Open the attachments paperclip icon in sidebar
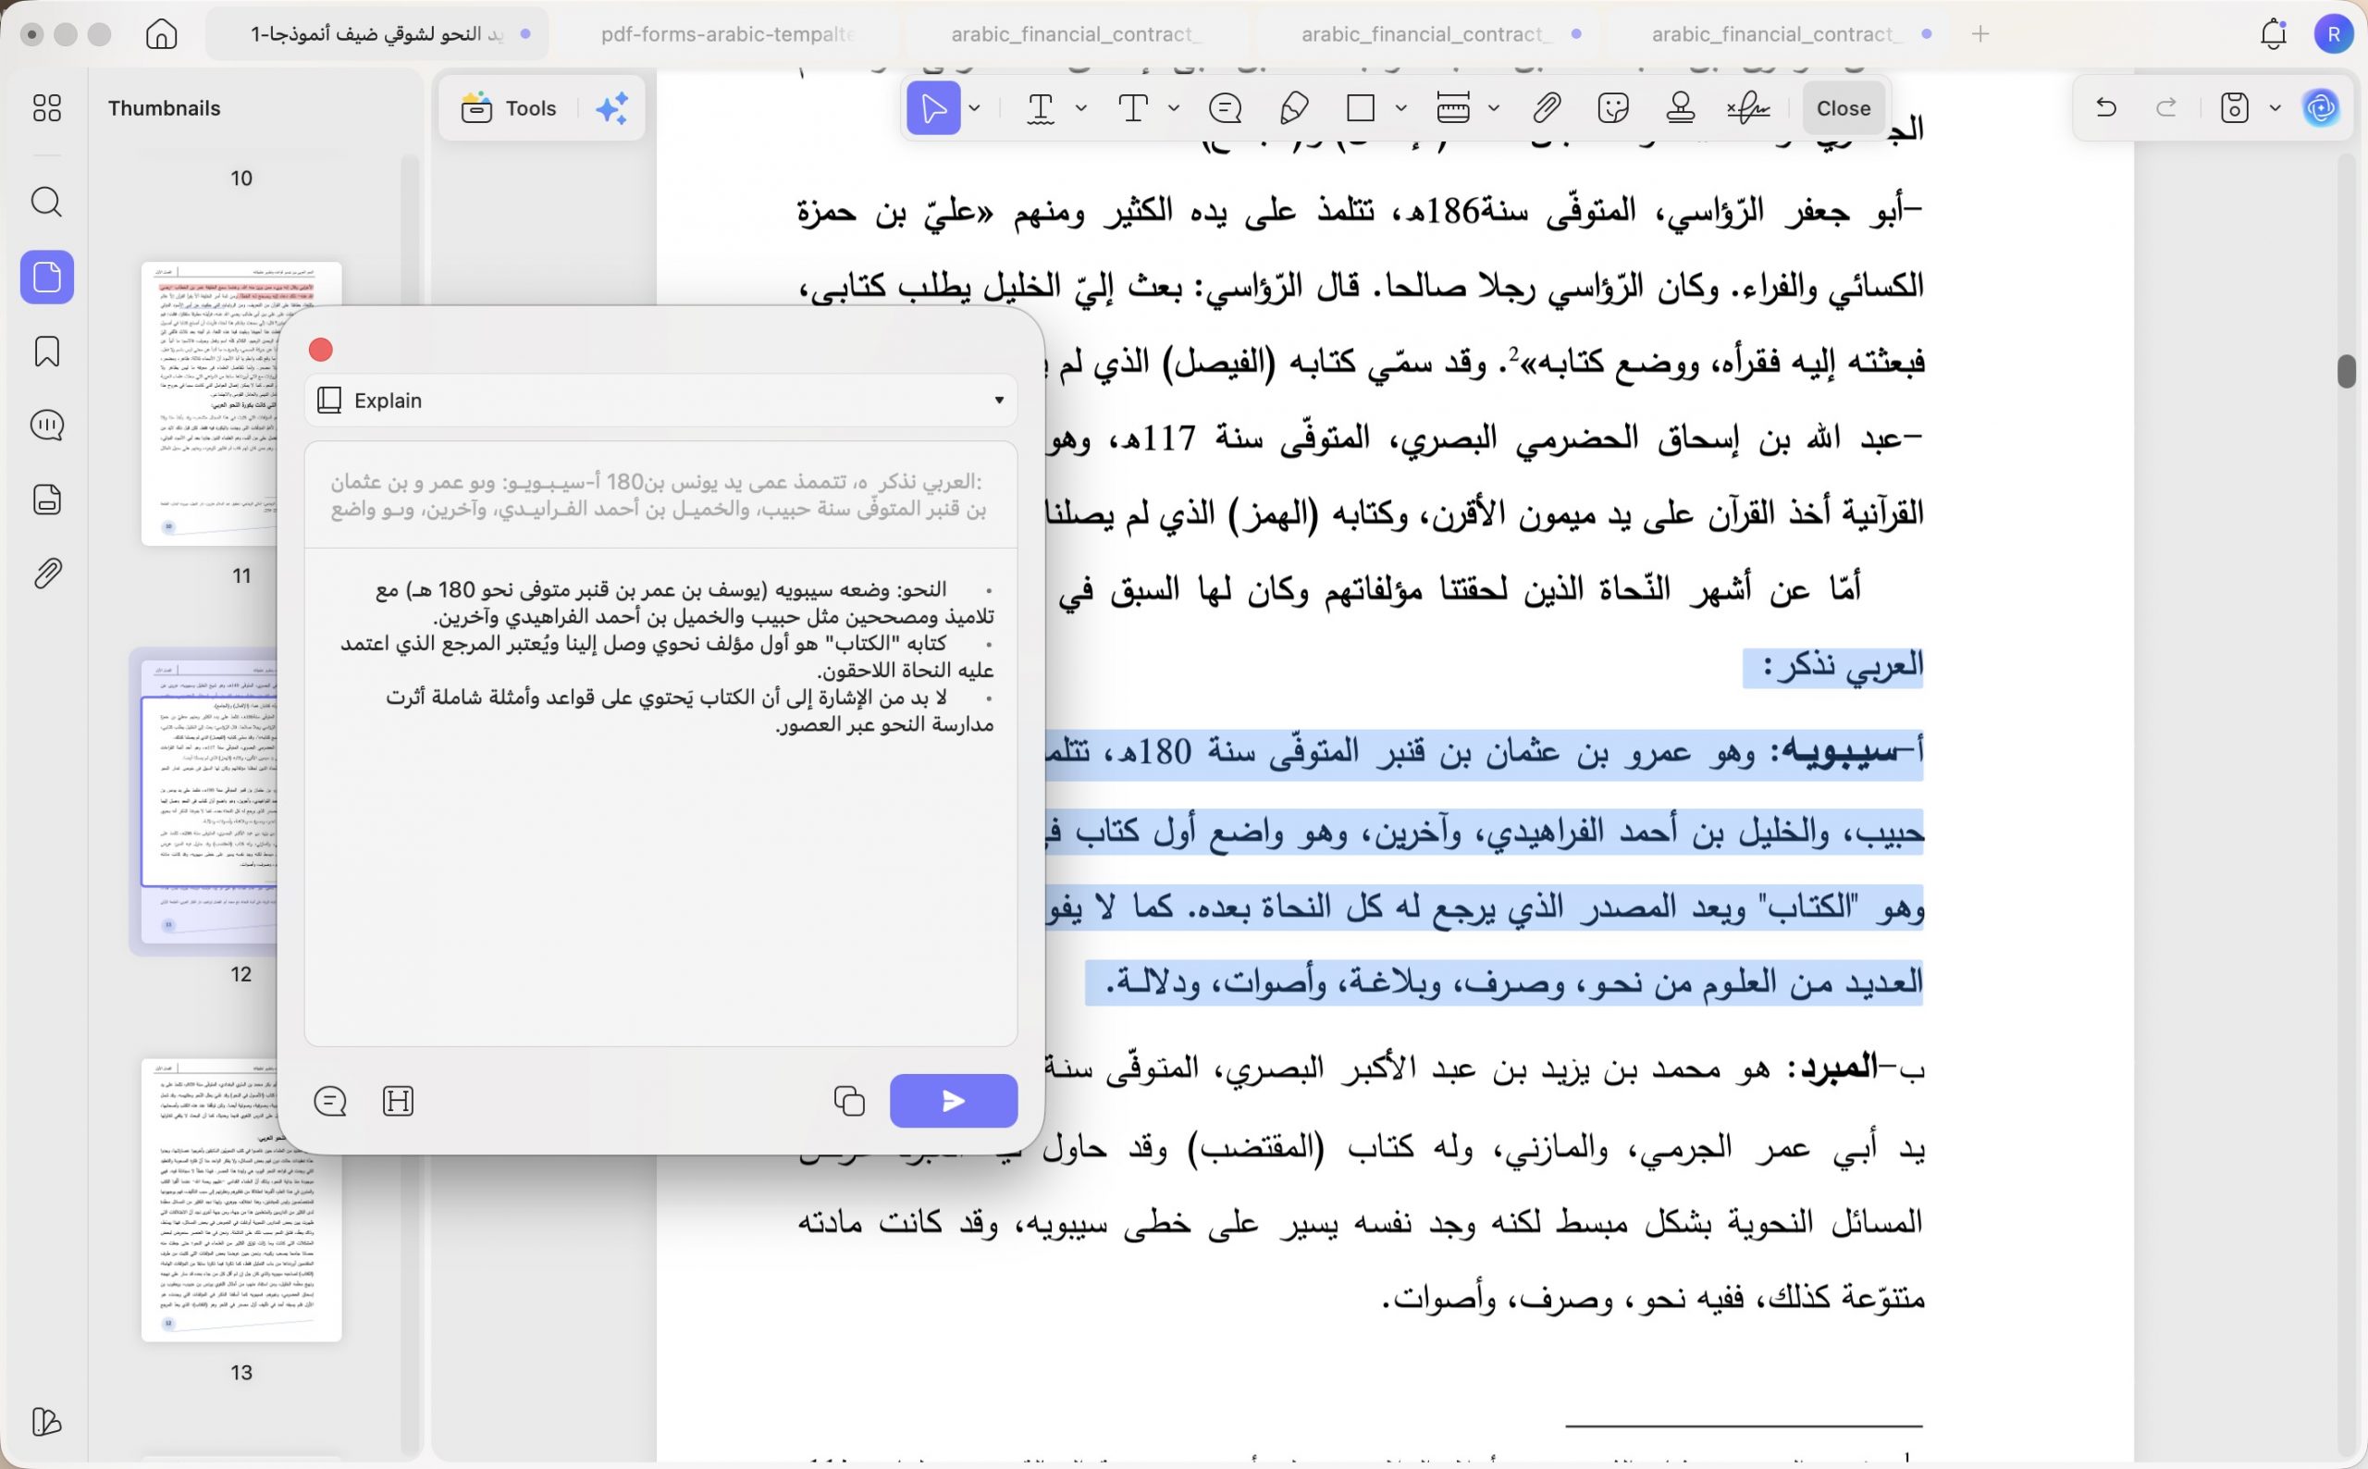2368x1469 pixels. pos(46,574)
